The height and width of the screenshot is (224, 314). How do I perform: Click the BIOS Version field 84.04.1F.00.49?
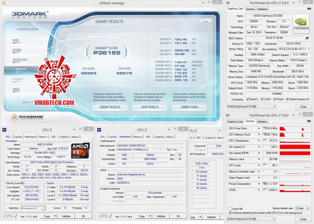pyautogui.click(x=274, y=38)
